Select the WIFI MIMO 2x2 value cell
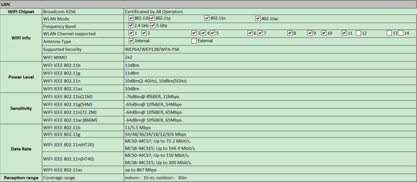417x182 pixels. coord(270,57)
